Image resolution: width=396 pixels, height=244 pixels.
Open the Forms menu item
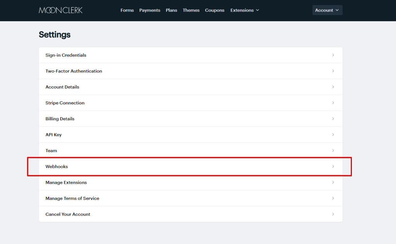coord(127,10)
